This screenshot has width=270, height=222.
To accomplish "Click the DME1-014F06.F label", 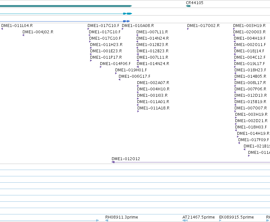I will click(x=115, y=64).
